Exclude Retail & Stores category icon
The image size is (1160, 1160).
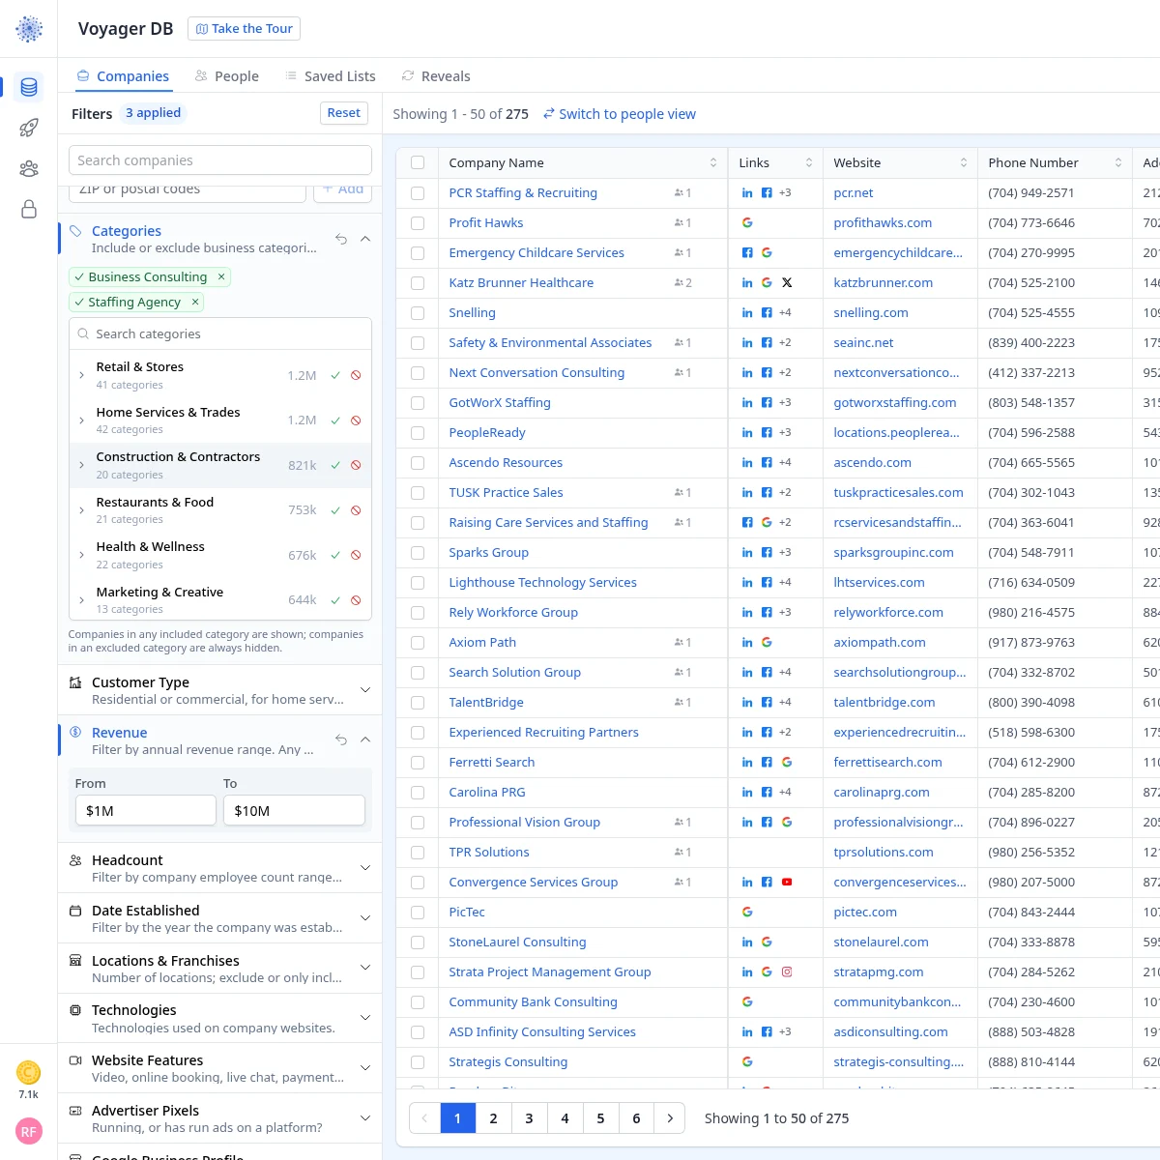pyautogui.click(x=356, y=375)
